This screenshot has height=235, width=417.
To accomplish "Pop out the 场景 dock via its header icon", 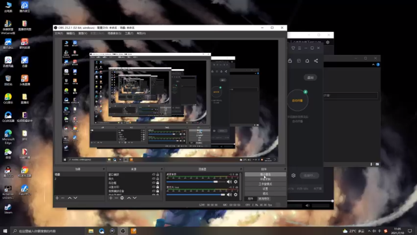I will [x=104, y=169].
